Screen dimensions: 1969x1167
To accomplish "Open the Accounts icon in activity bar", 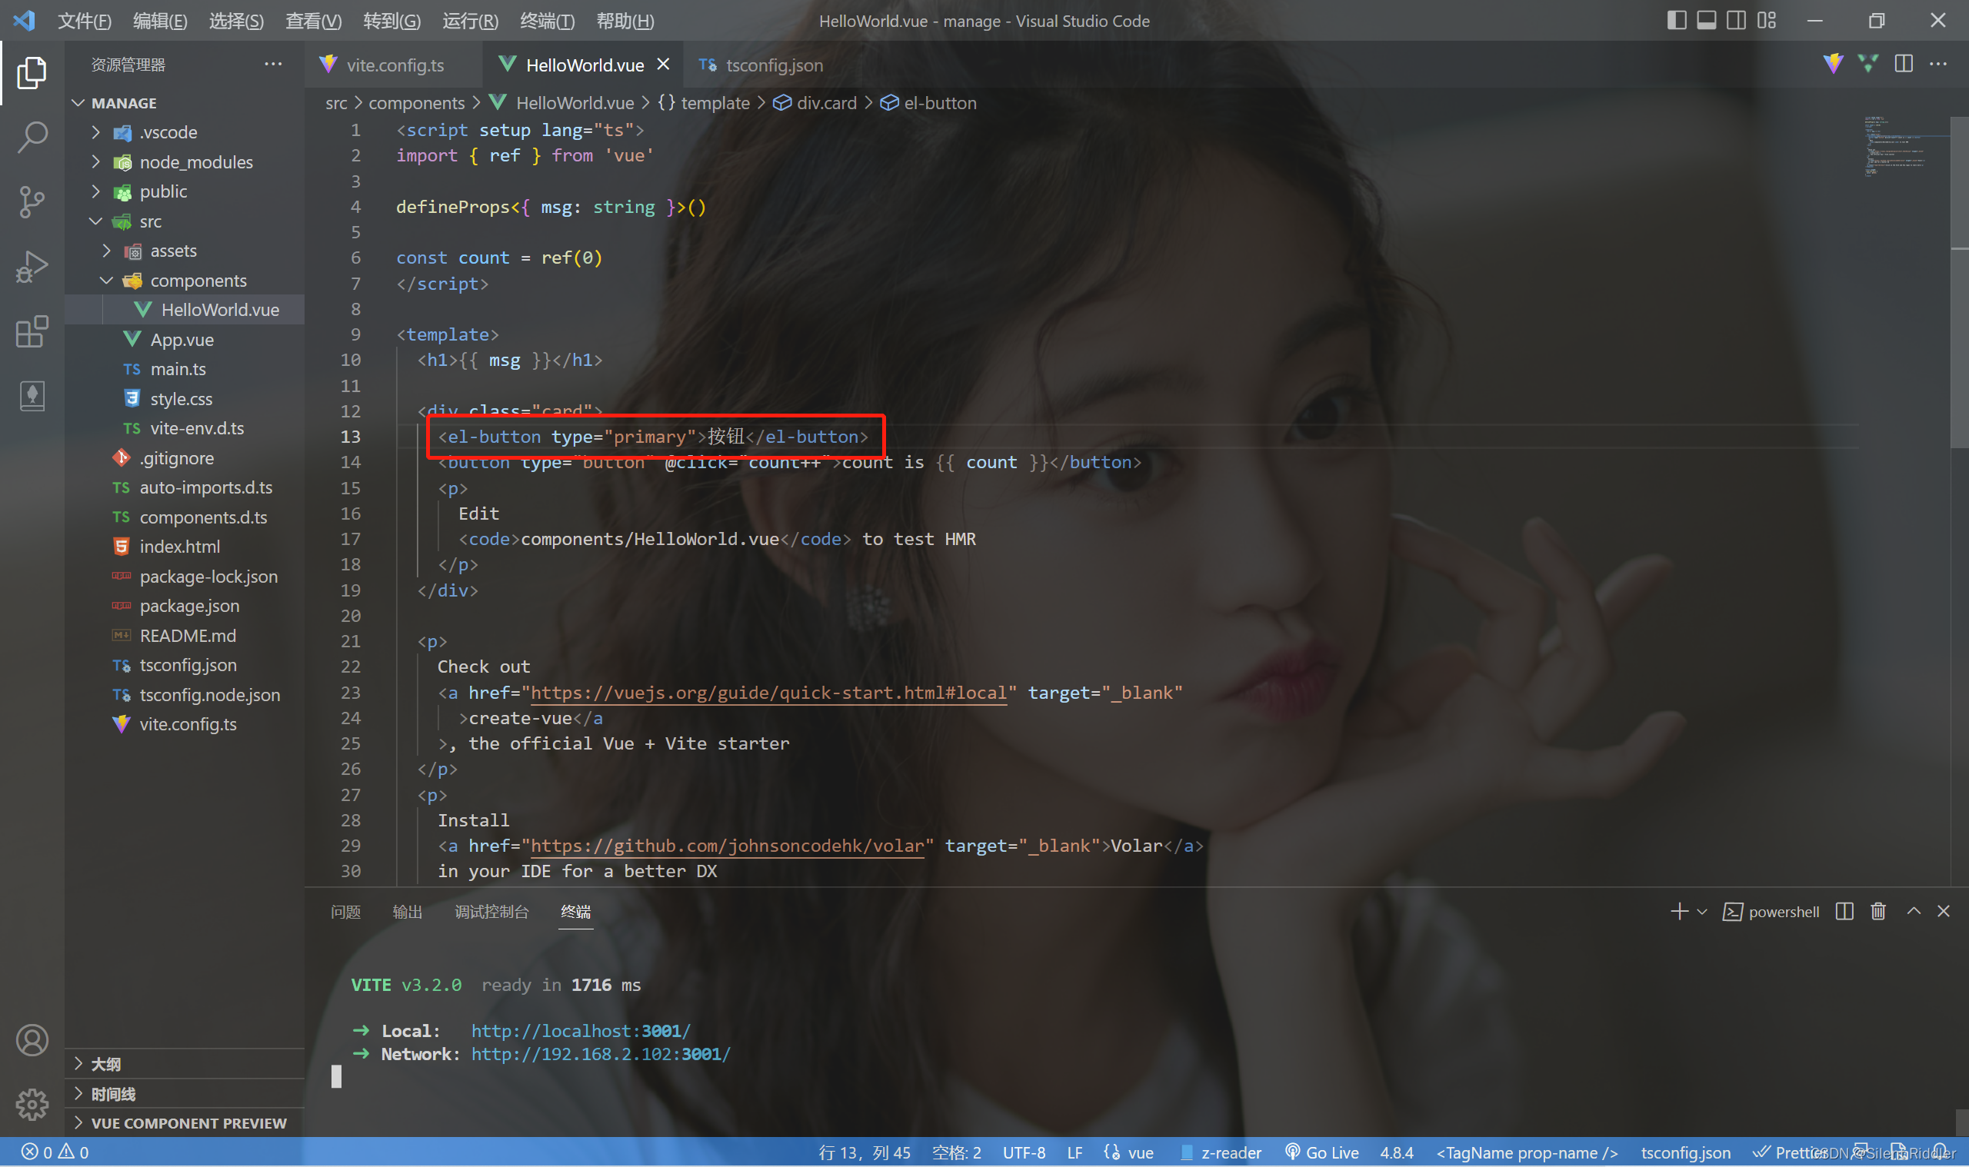I will click(x=32, y=1040).
